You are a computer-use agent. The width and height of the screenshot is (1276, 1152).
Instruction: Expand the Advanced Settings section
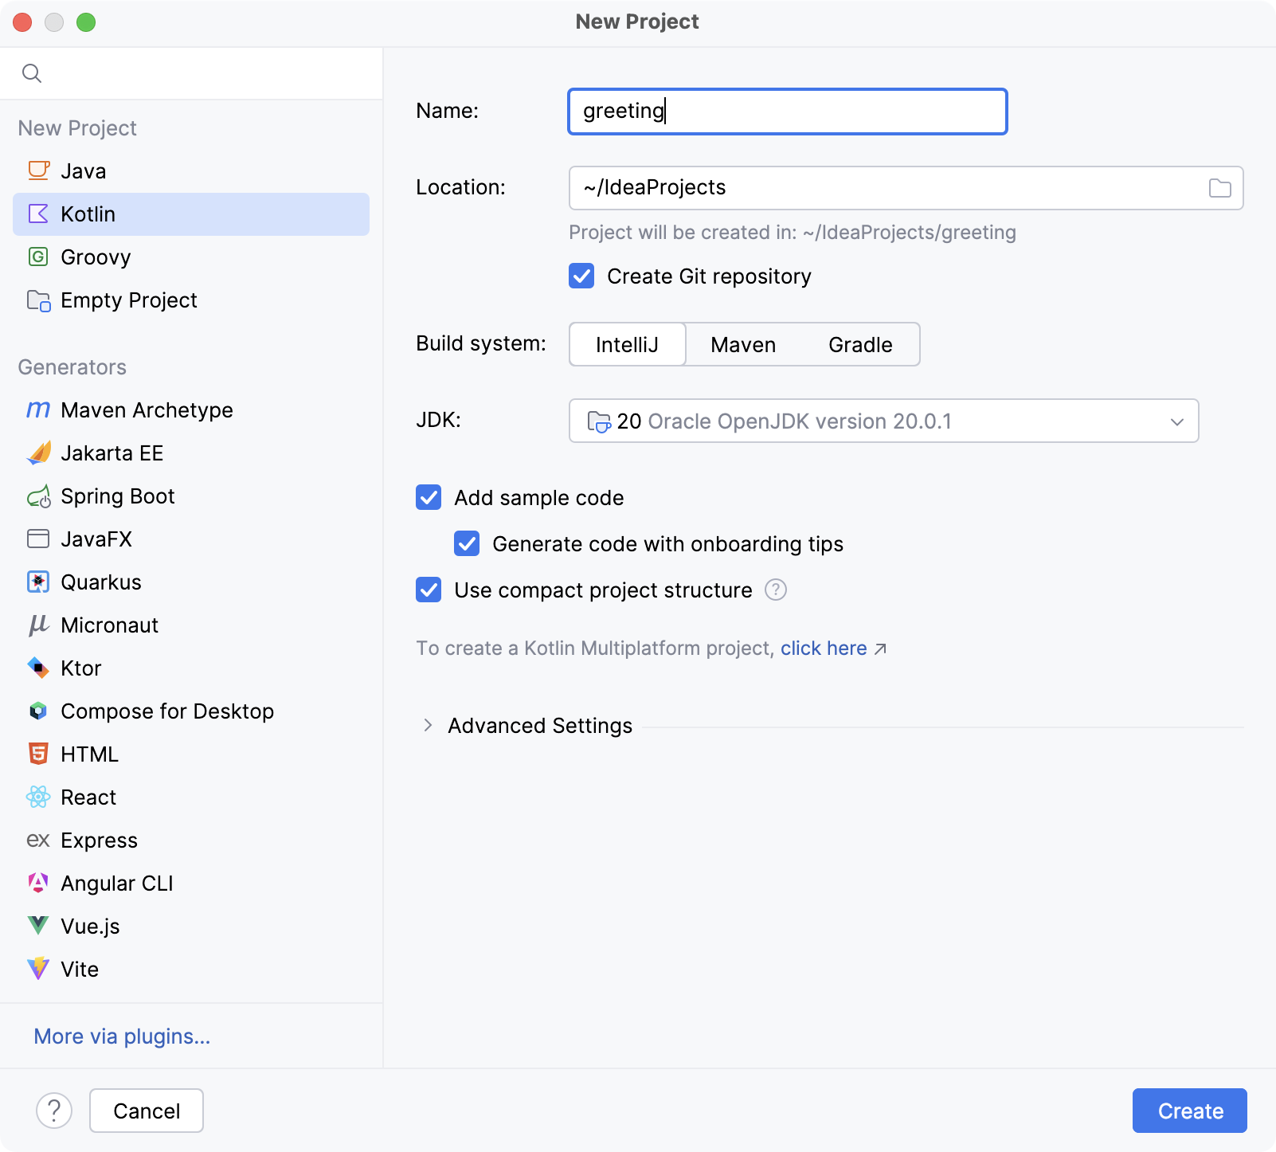tap(428, 725)
